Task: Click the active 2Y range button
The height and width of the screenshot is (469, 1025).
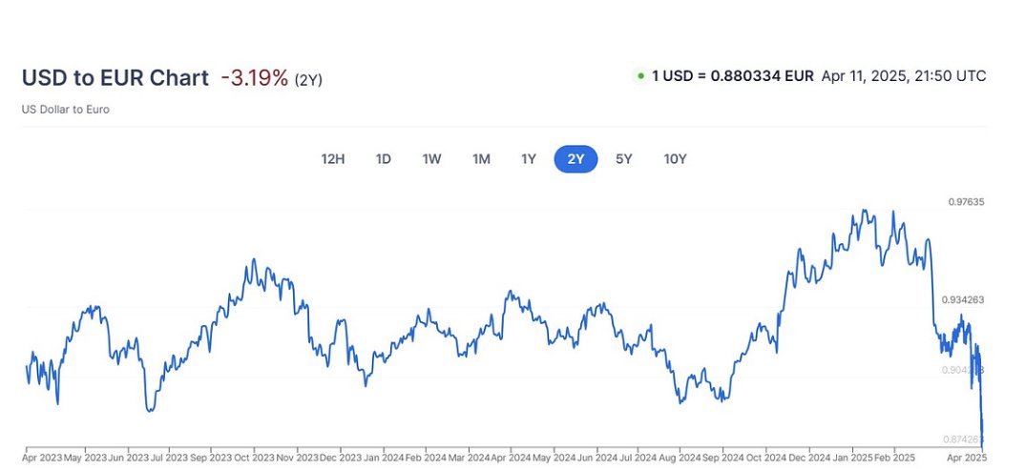Action: click(575, 159)
